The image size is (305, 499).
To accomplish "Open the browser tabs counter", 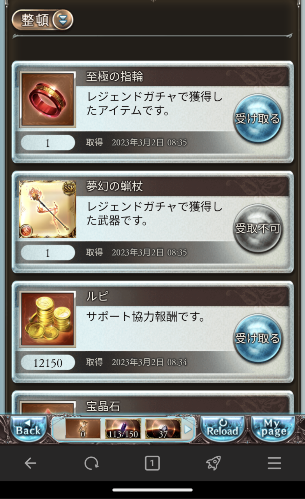I will pos(152,463).
